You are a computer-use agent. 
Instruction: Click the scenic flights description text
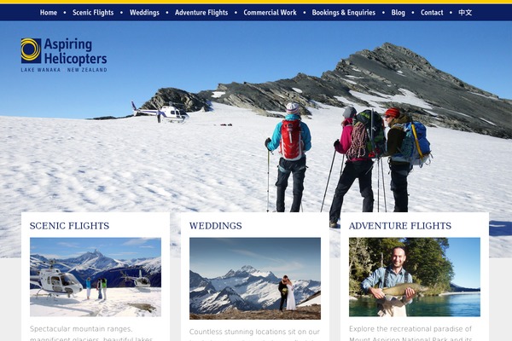point(91,333)
